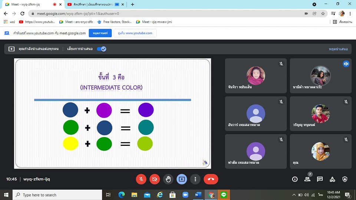Click the present screen button
The height and width of the screenshot is (200, 356).
click(x=182, y=179)
